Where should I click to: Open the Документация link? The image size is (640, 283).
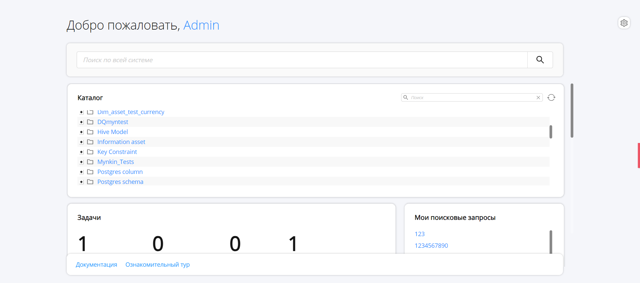click(96, 265)
